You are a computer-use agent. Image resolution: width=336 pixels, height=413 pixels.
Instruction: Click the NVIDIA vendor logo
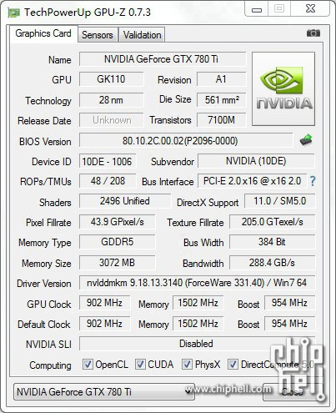click(x=283, y=88)
